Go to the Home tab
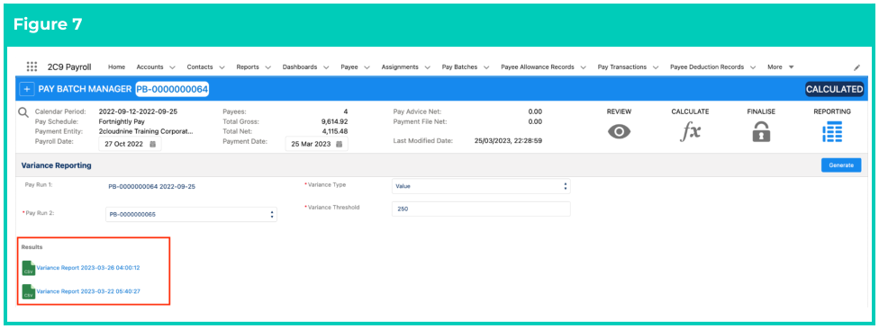This screenshot has height=329, width=879. click(x=116, y=67)
